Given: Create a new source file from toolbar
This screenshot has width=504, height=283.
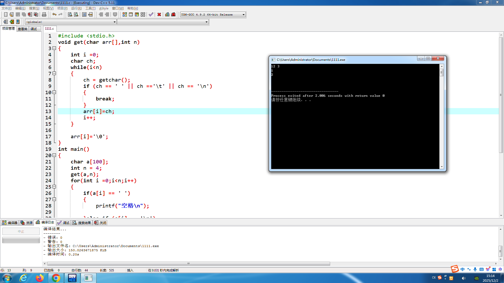Looking at the screenshot, I should 6,14.
